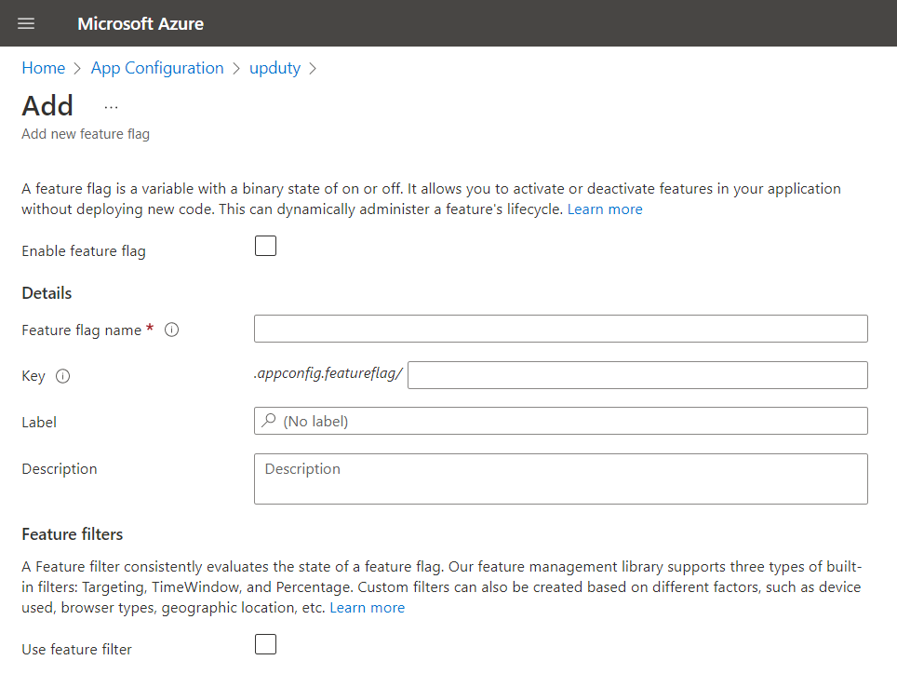Open the ellipsis more options beside Add
Viewport: 897px width, 687px height.
click(x=112, y=106)
